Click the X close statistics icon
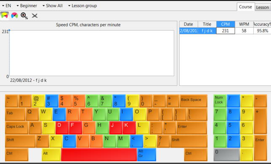 click(x=35, y=16)
